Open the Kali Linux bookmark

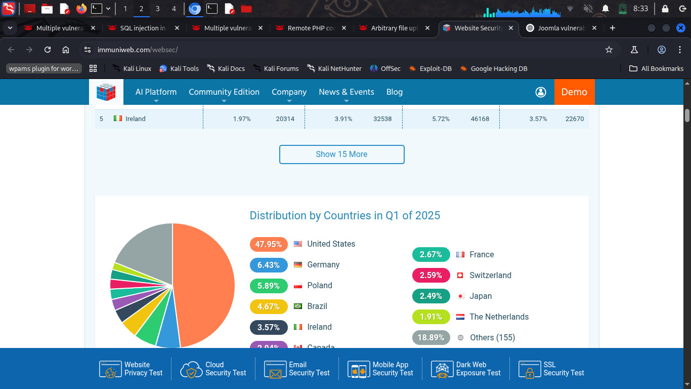[132, 68]
